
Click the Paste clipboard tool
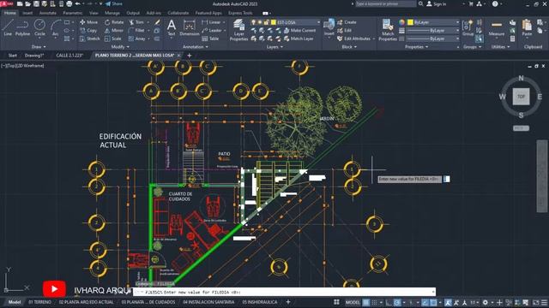(x=527, y=28)
